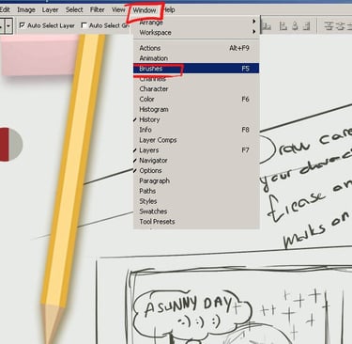
Task: Choose Animation in the Window menu
Action: point(196,58)
